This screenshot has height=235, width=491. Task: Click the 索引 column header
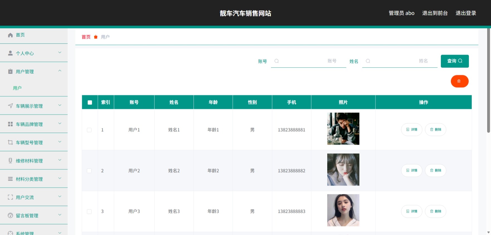pyautogui.click(x=106, y=102)
